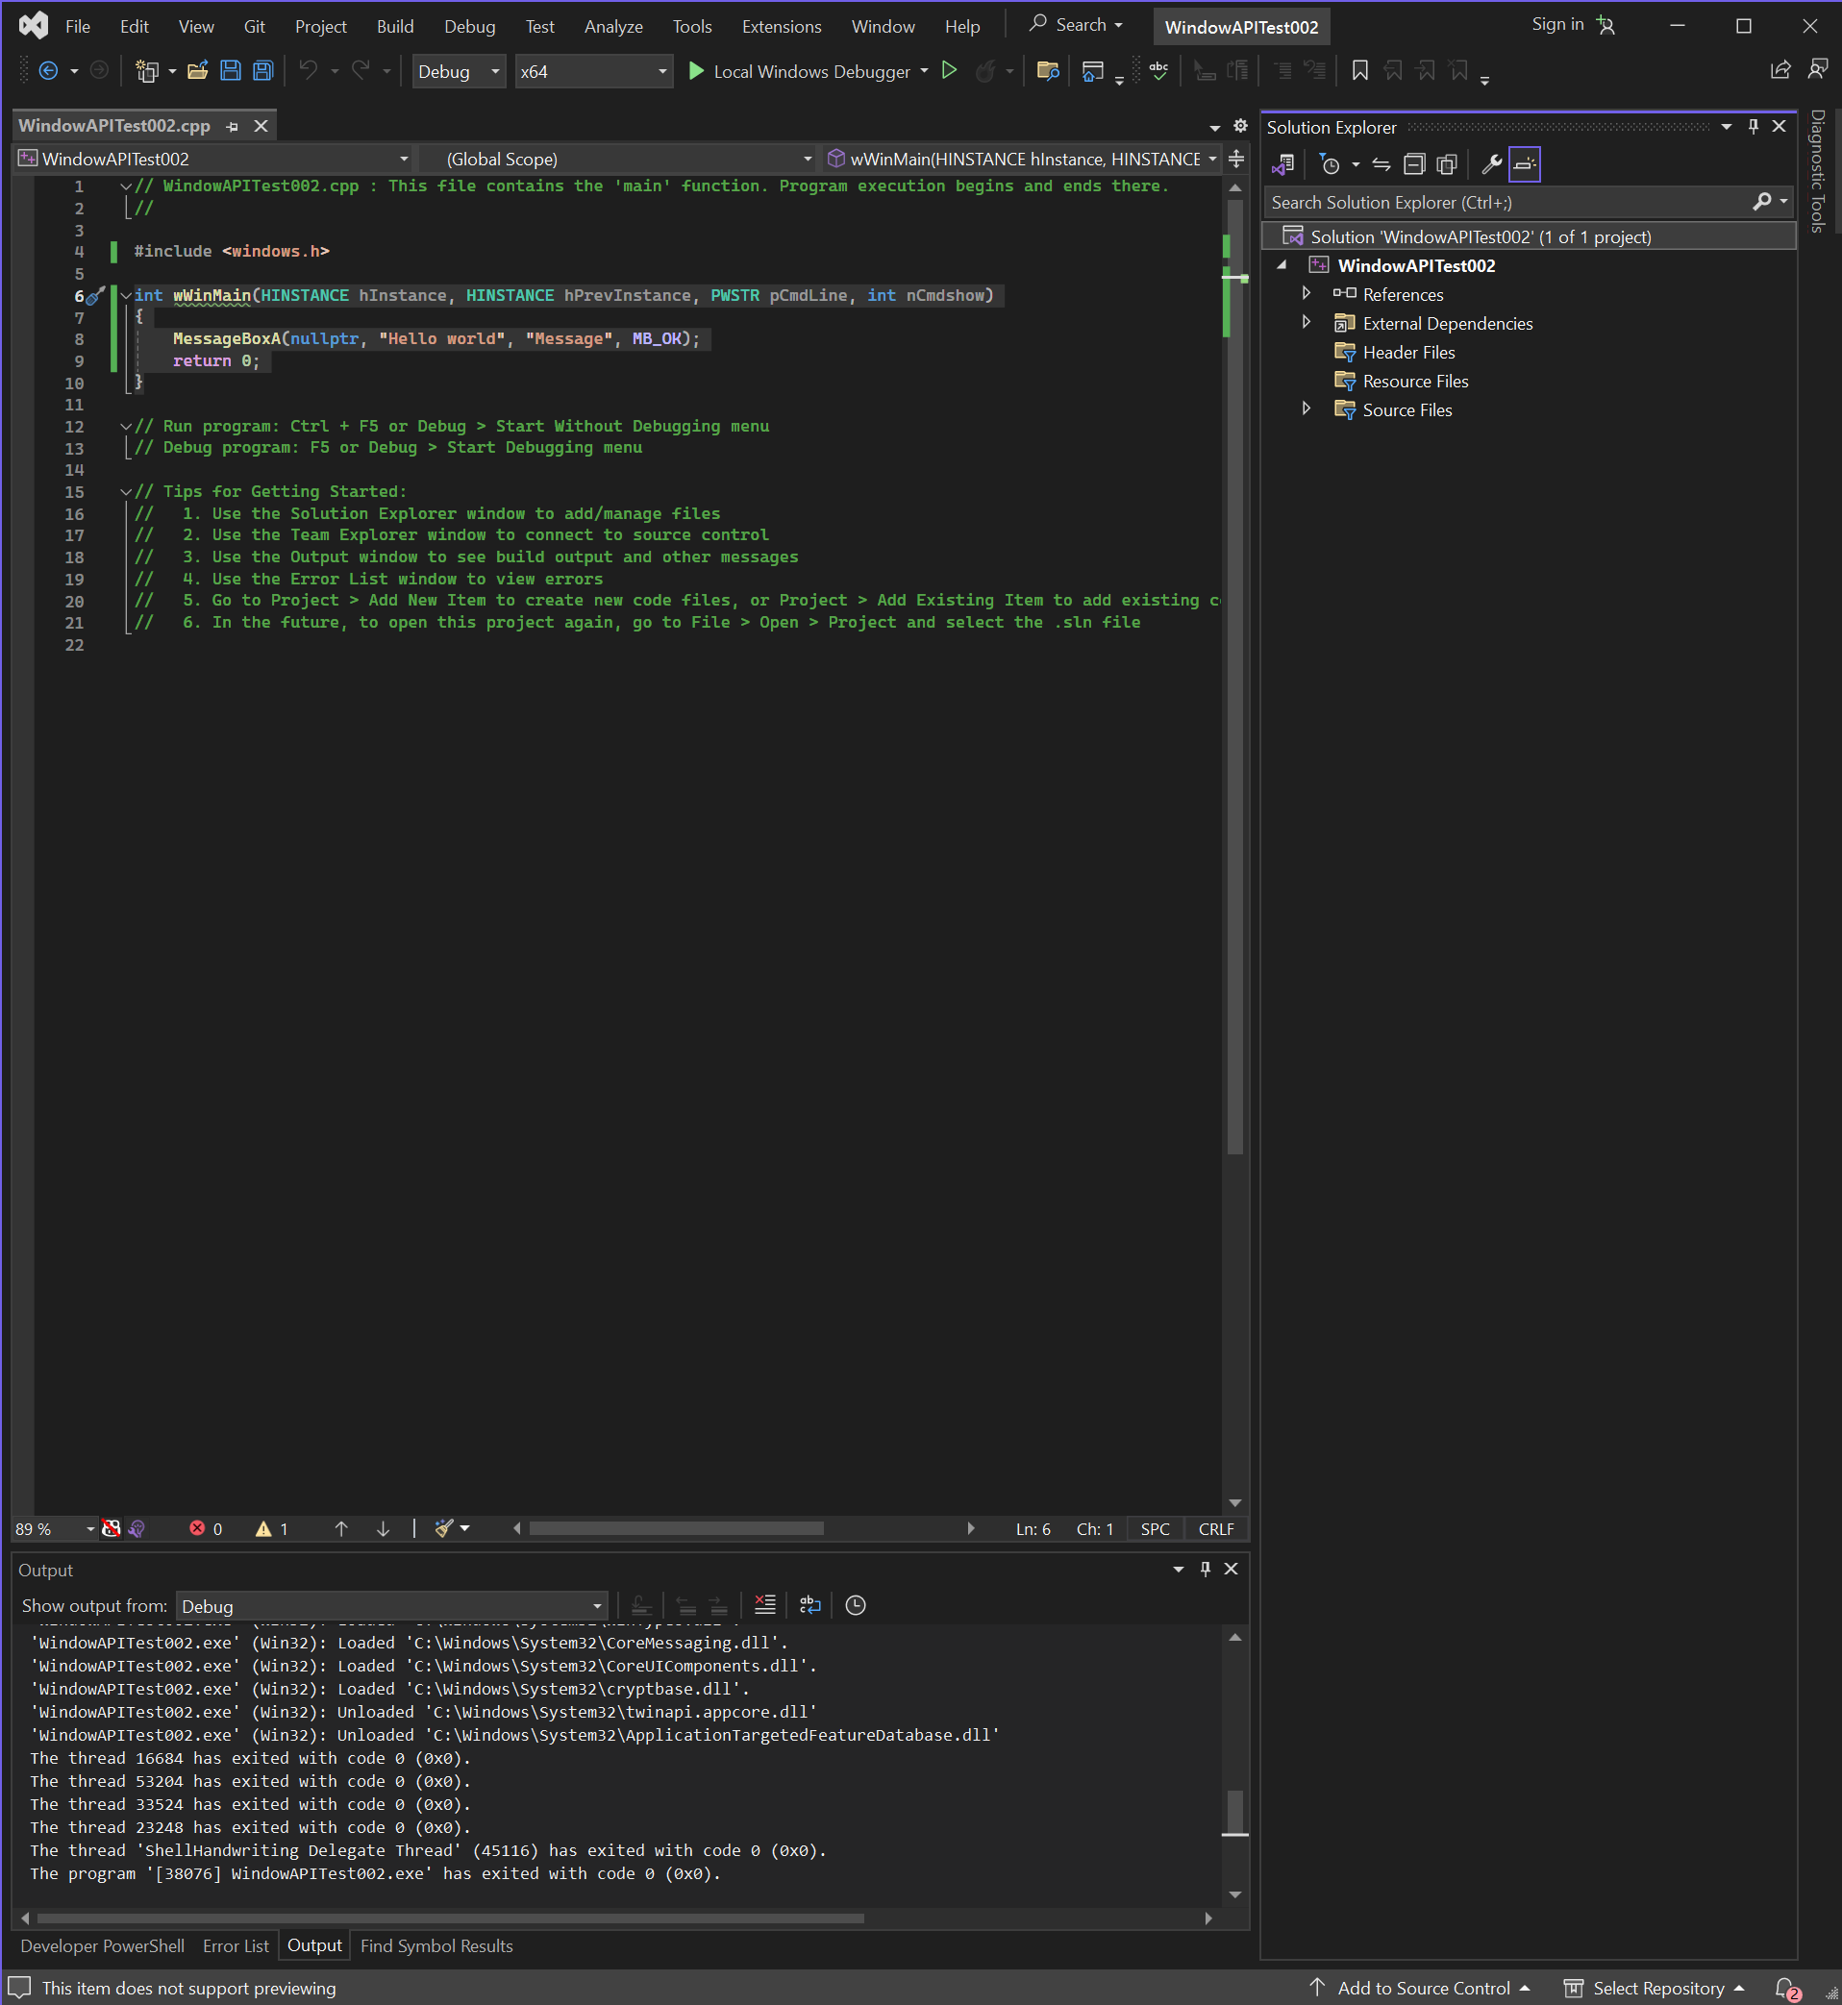1842x2005 pixels.
Task: Switch to the Error List tab
Action: pyautogui.click(x=236, y=1946)
